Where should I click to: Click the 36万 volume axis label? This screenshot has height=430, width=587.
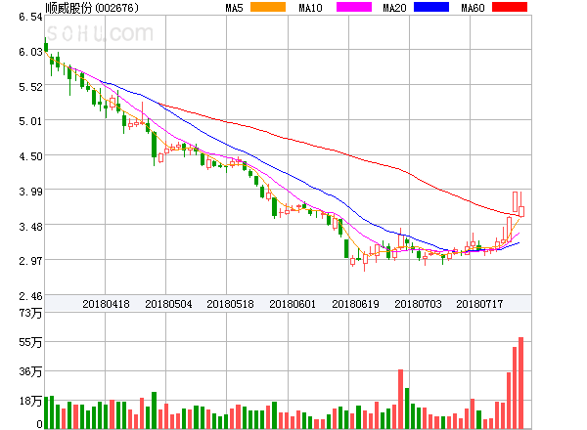(30, 371)
